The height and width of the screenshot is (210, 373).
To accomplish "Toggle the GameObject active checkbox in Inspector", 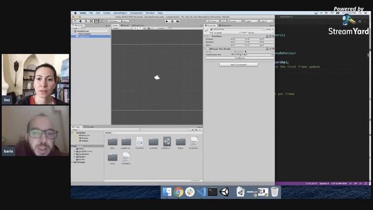I will [212, 29].
